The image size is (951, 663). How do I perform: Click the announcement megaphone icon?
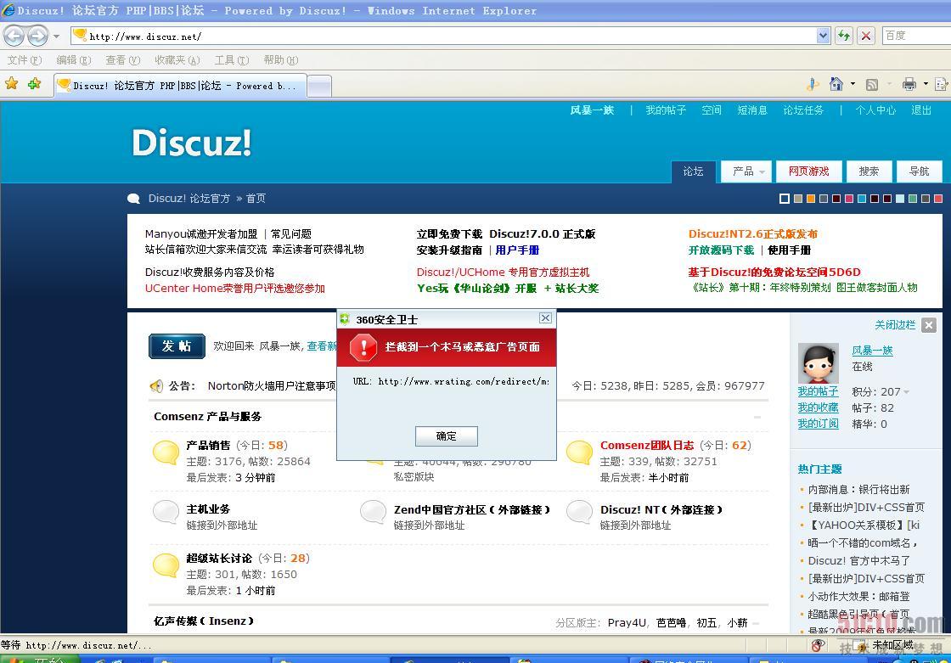click(156, 385)
